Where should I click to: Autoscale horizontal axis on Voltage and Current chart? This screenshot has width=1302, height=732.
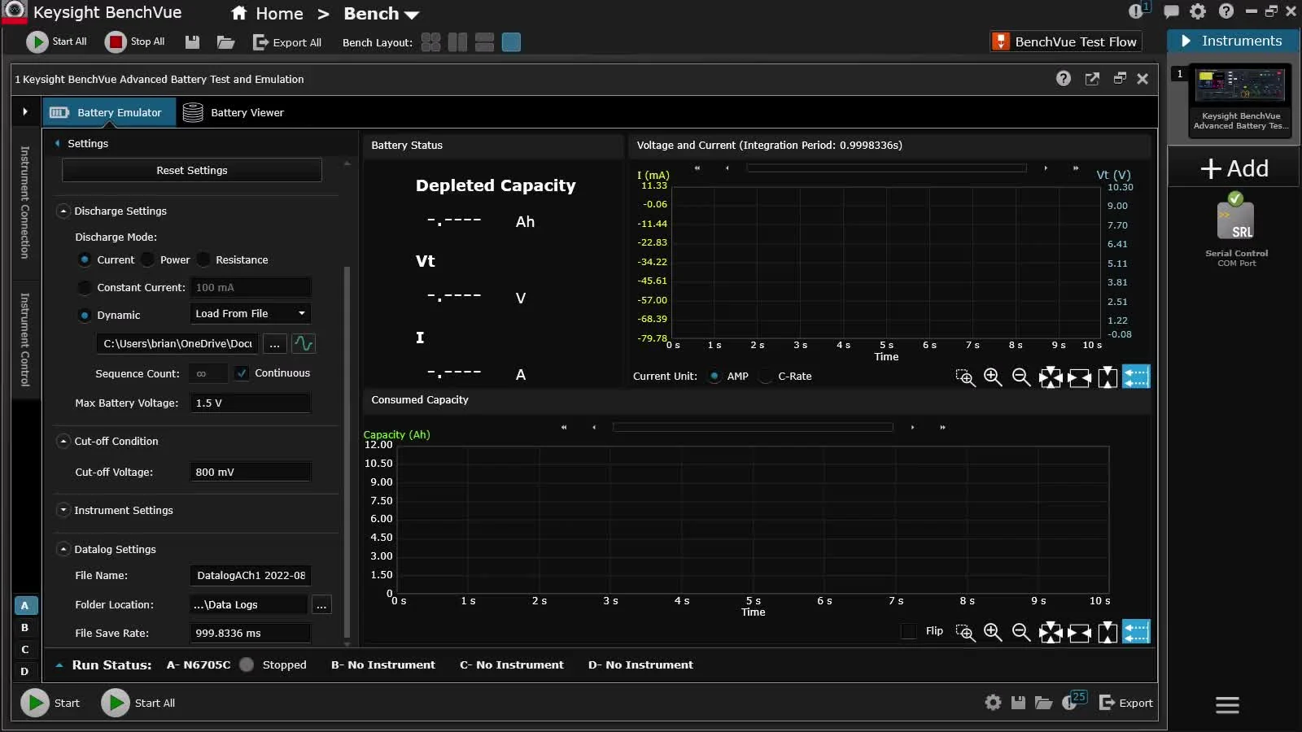click(1079, 377)
